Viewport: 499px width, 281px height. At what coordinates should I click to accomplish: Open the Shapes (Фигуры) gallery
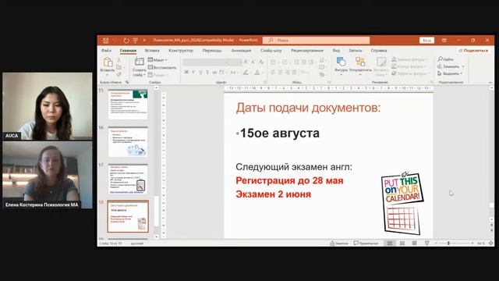[341, 66]
